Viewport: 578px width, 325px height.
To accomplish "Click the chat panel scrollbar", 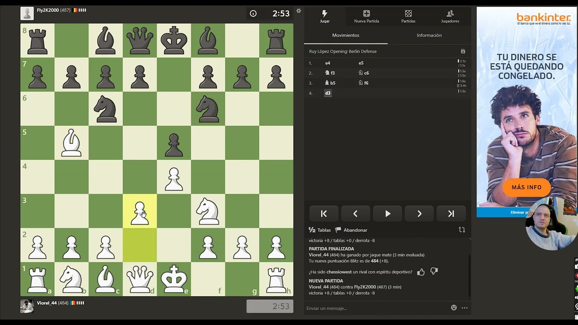I will 469,275.
